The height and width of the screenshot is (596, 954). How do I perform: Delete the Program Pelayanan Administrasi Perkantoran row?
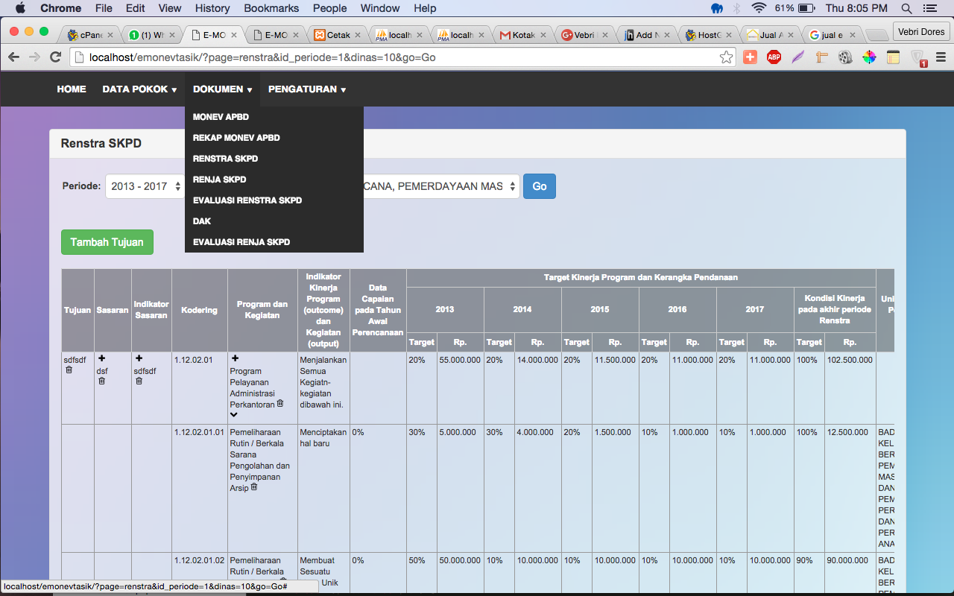(280, 404)
